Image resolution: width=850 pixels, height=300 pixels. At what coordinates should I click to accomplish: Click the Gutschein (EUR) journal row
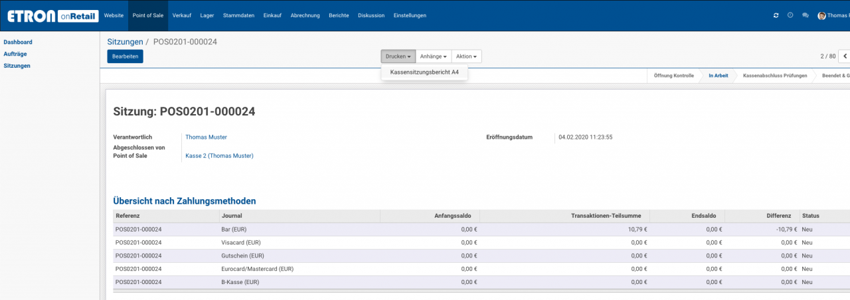point(481,256)
